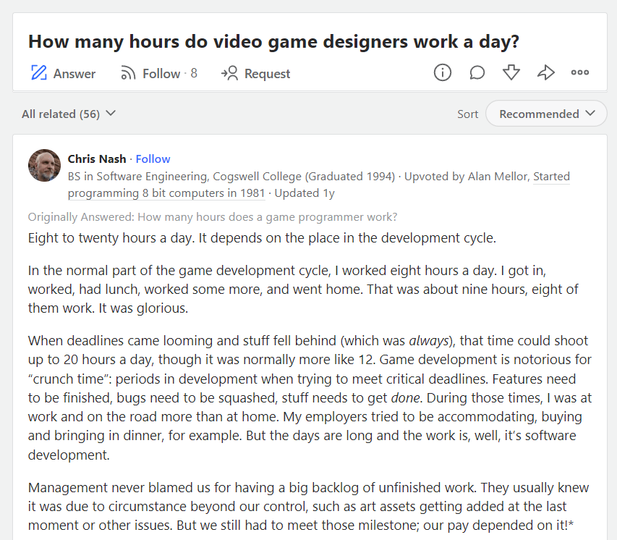
Task: Share the question using arrow icon
Action: [545, 72]
